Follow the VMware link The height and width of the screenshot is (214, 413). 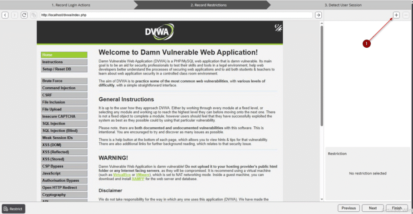(143, 175)
